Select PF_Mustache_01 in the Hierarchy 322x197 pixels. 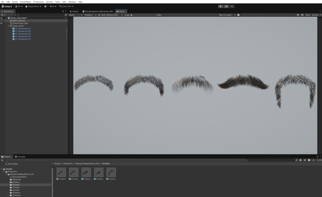click(x=23, y=28)
